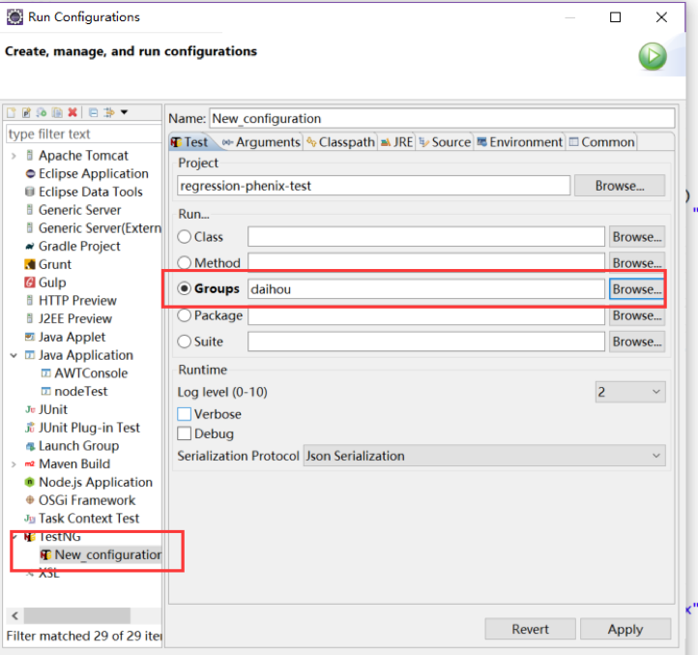This screenshot has height=655, width=698.
Task: Open the Serialization Protocol dropdown
Action: pyautogui.click(x=484, y=456)
